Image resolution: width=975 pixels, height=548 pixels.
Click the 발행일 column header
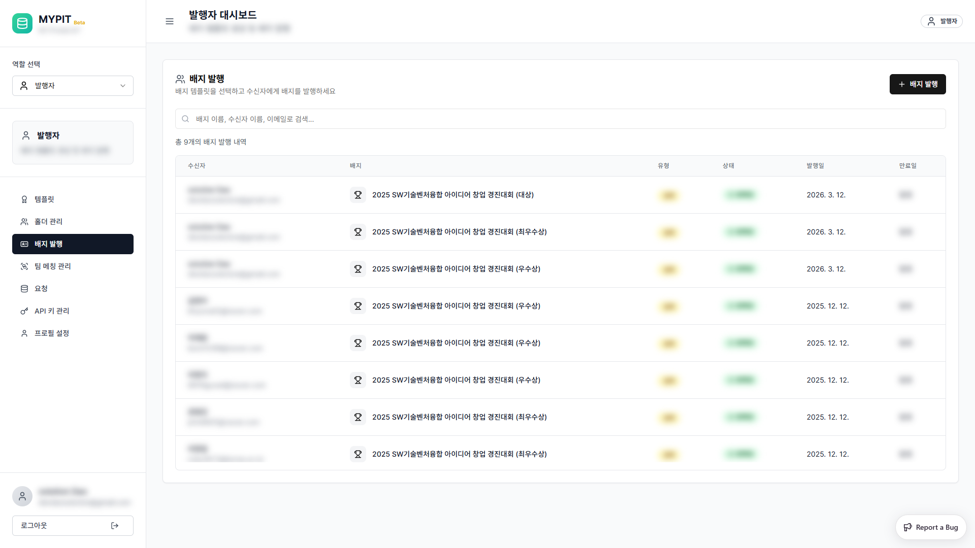tap(815, 166)
